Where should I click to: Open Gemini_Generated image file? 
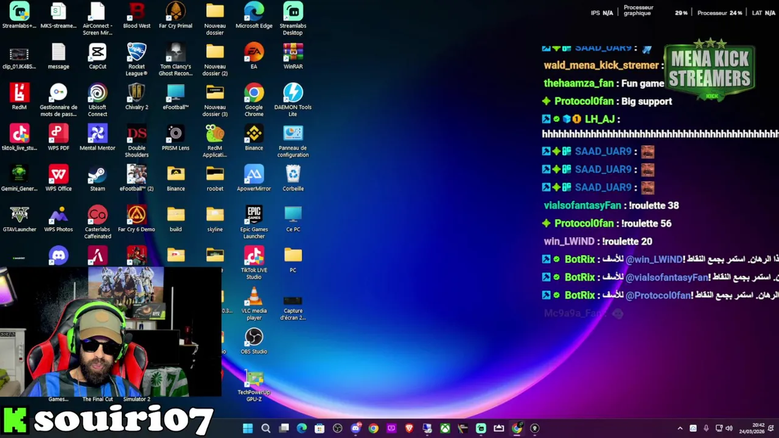pos(19,179)
